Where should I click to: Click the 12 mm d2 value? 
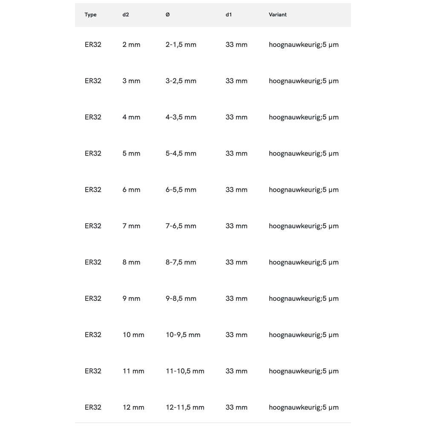[x=133, y=407]
